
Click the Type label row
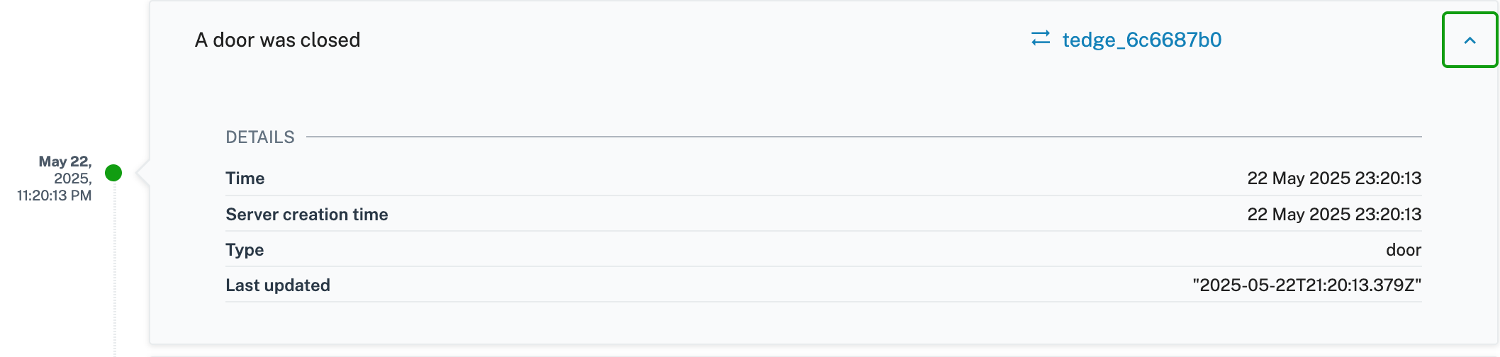[x=824, y=250]
